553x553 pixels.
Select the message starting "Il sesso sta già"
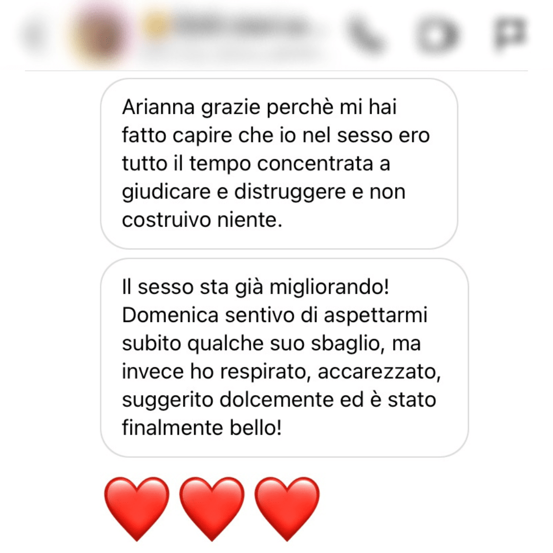pos(284,357)
